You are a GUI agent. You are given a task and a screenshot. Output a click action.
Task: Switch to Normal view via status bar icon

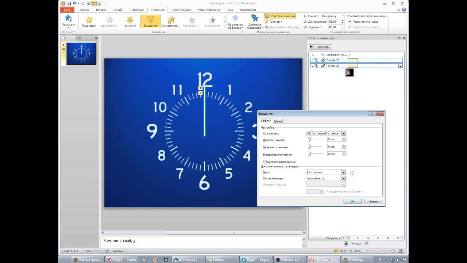pyautogui.click(x=337, y=251)
